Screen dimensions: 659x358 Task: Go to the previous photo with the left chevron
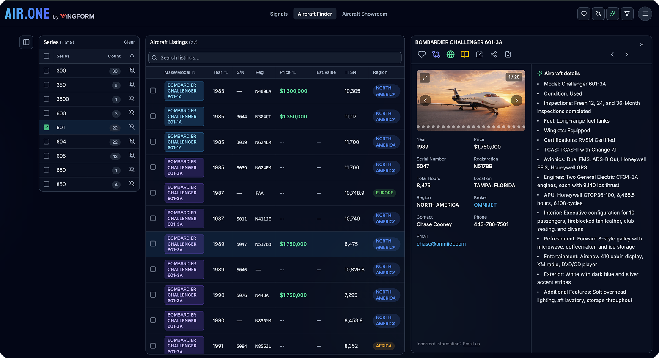pyautogui.click(x=425, y=100)
